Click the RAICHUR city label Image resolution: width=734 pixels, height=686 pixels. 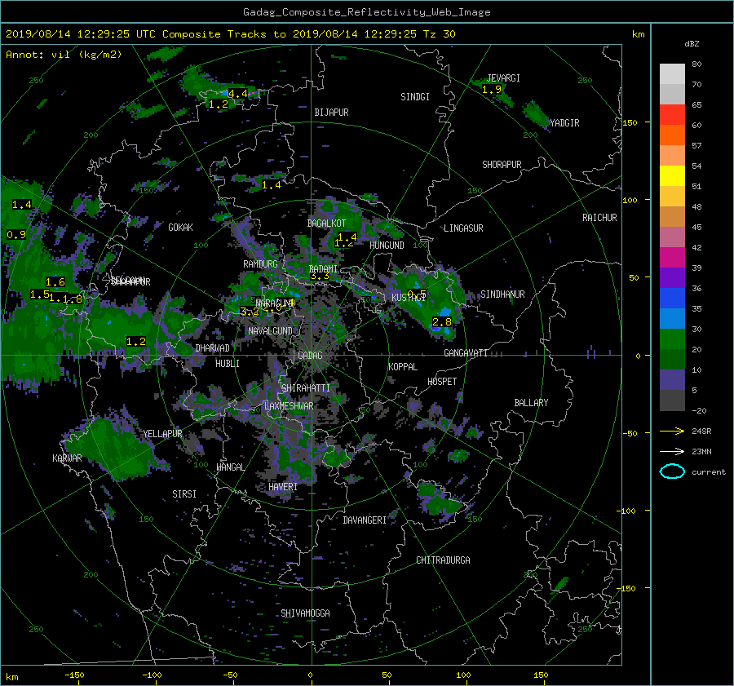(599, 218)
